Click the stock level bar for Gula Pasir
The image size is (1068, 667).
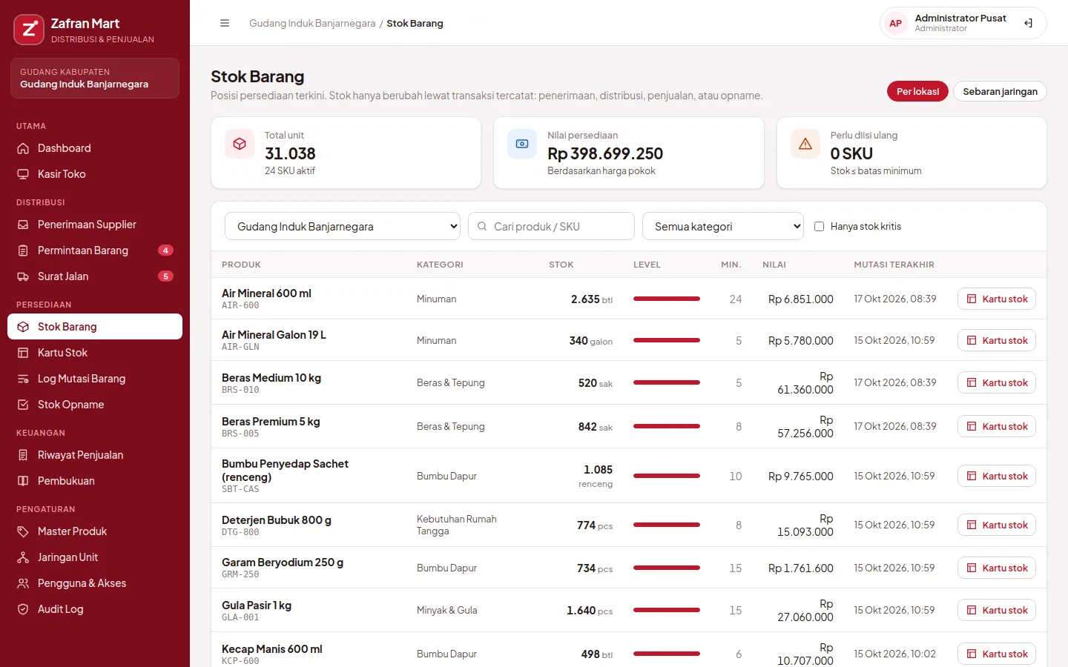coord(667,610)
